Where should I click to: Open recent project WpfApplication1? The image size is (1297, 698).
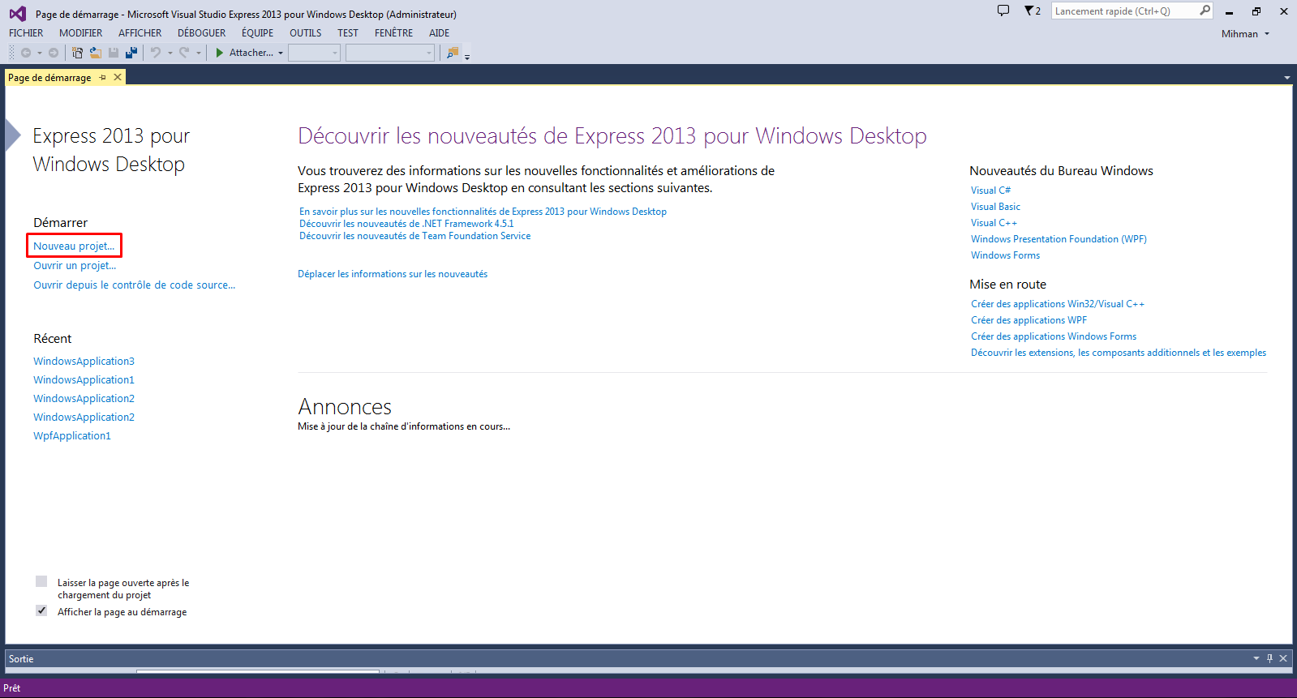72,435
